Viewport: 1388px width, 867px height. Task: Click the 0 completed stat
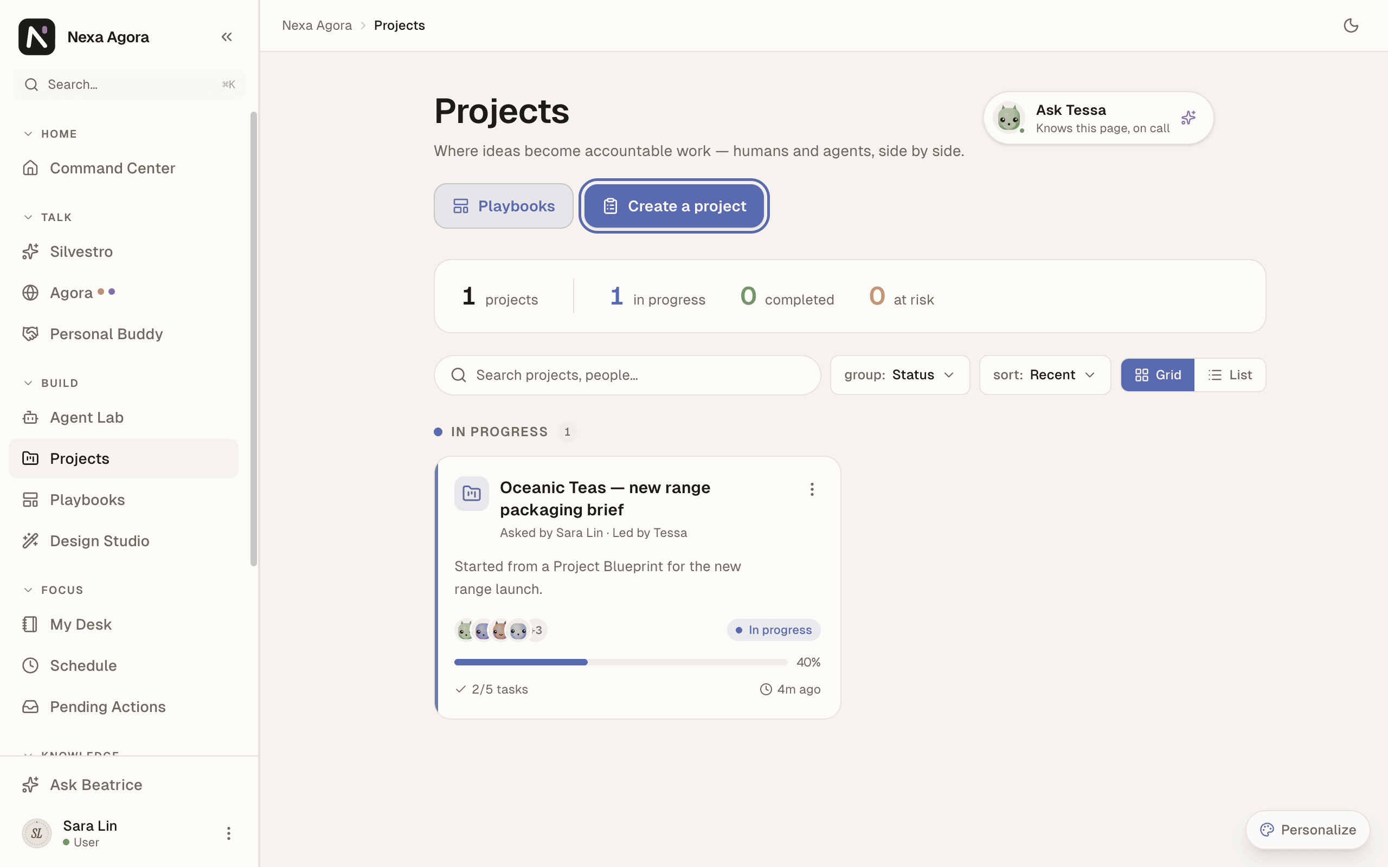787,296
